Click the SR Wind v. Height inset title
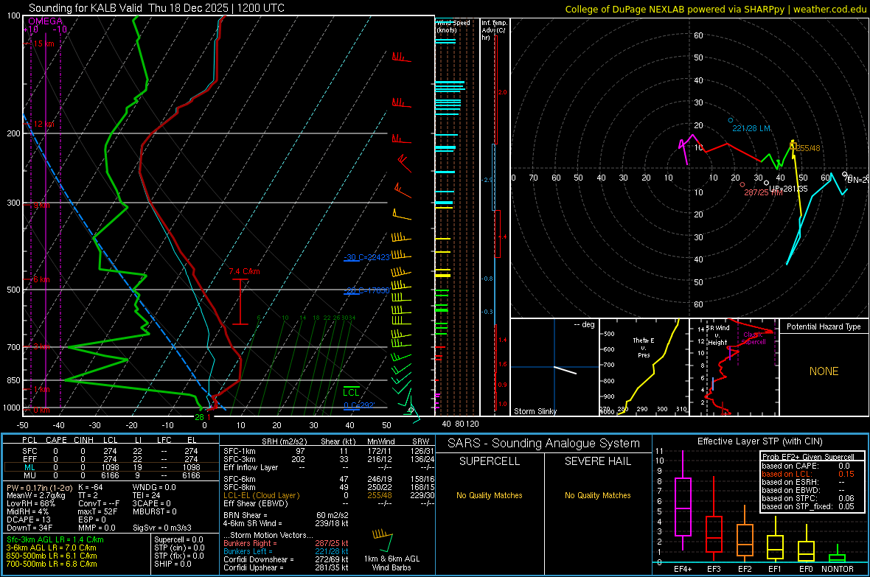870x577 pixels. pyautogui.click(x=717, y=335)
